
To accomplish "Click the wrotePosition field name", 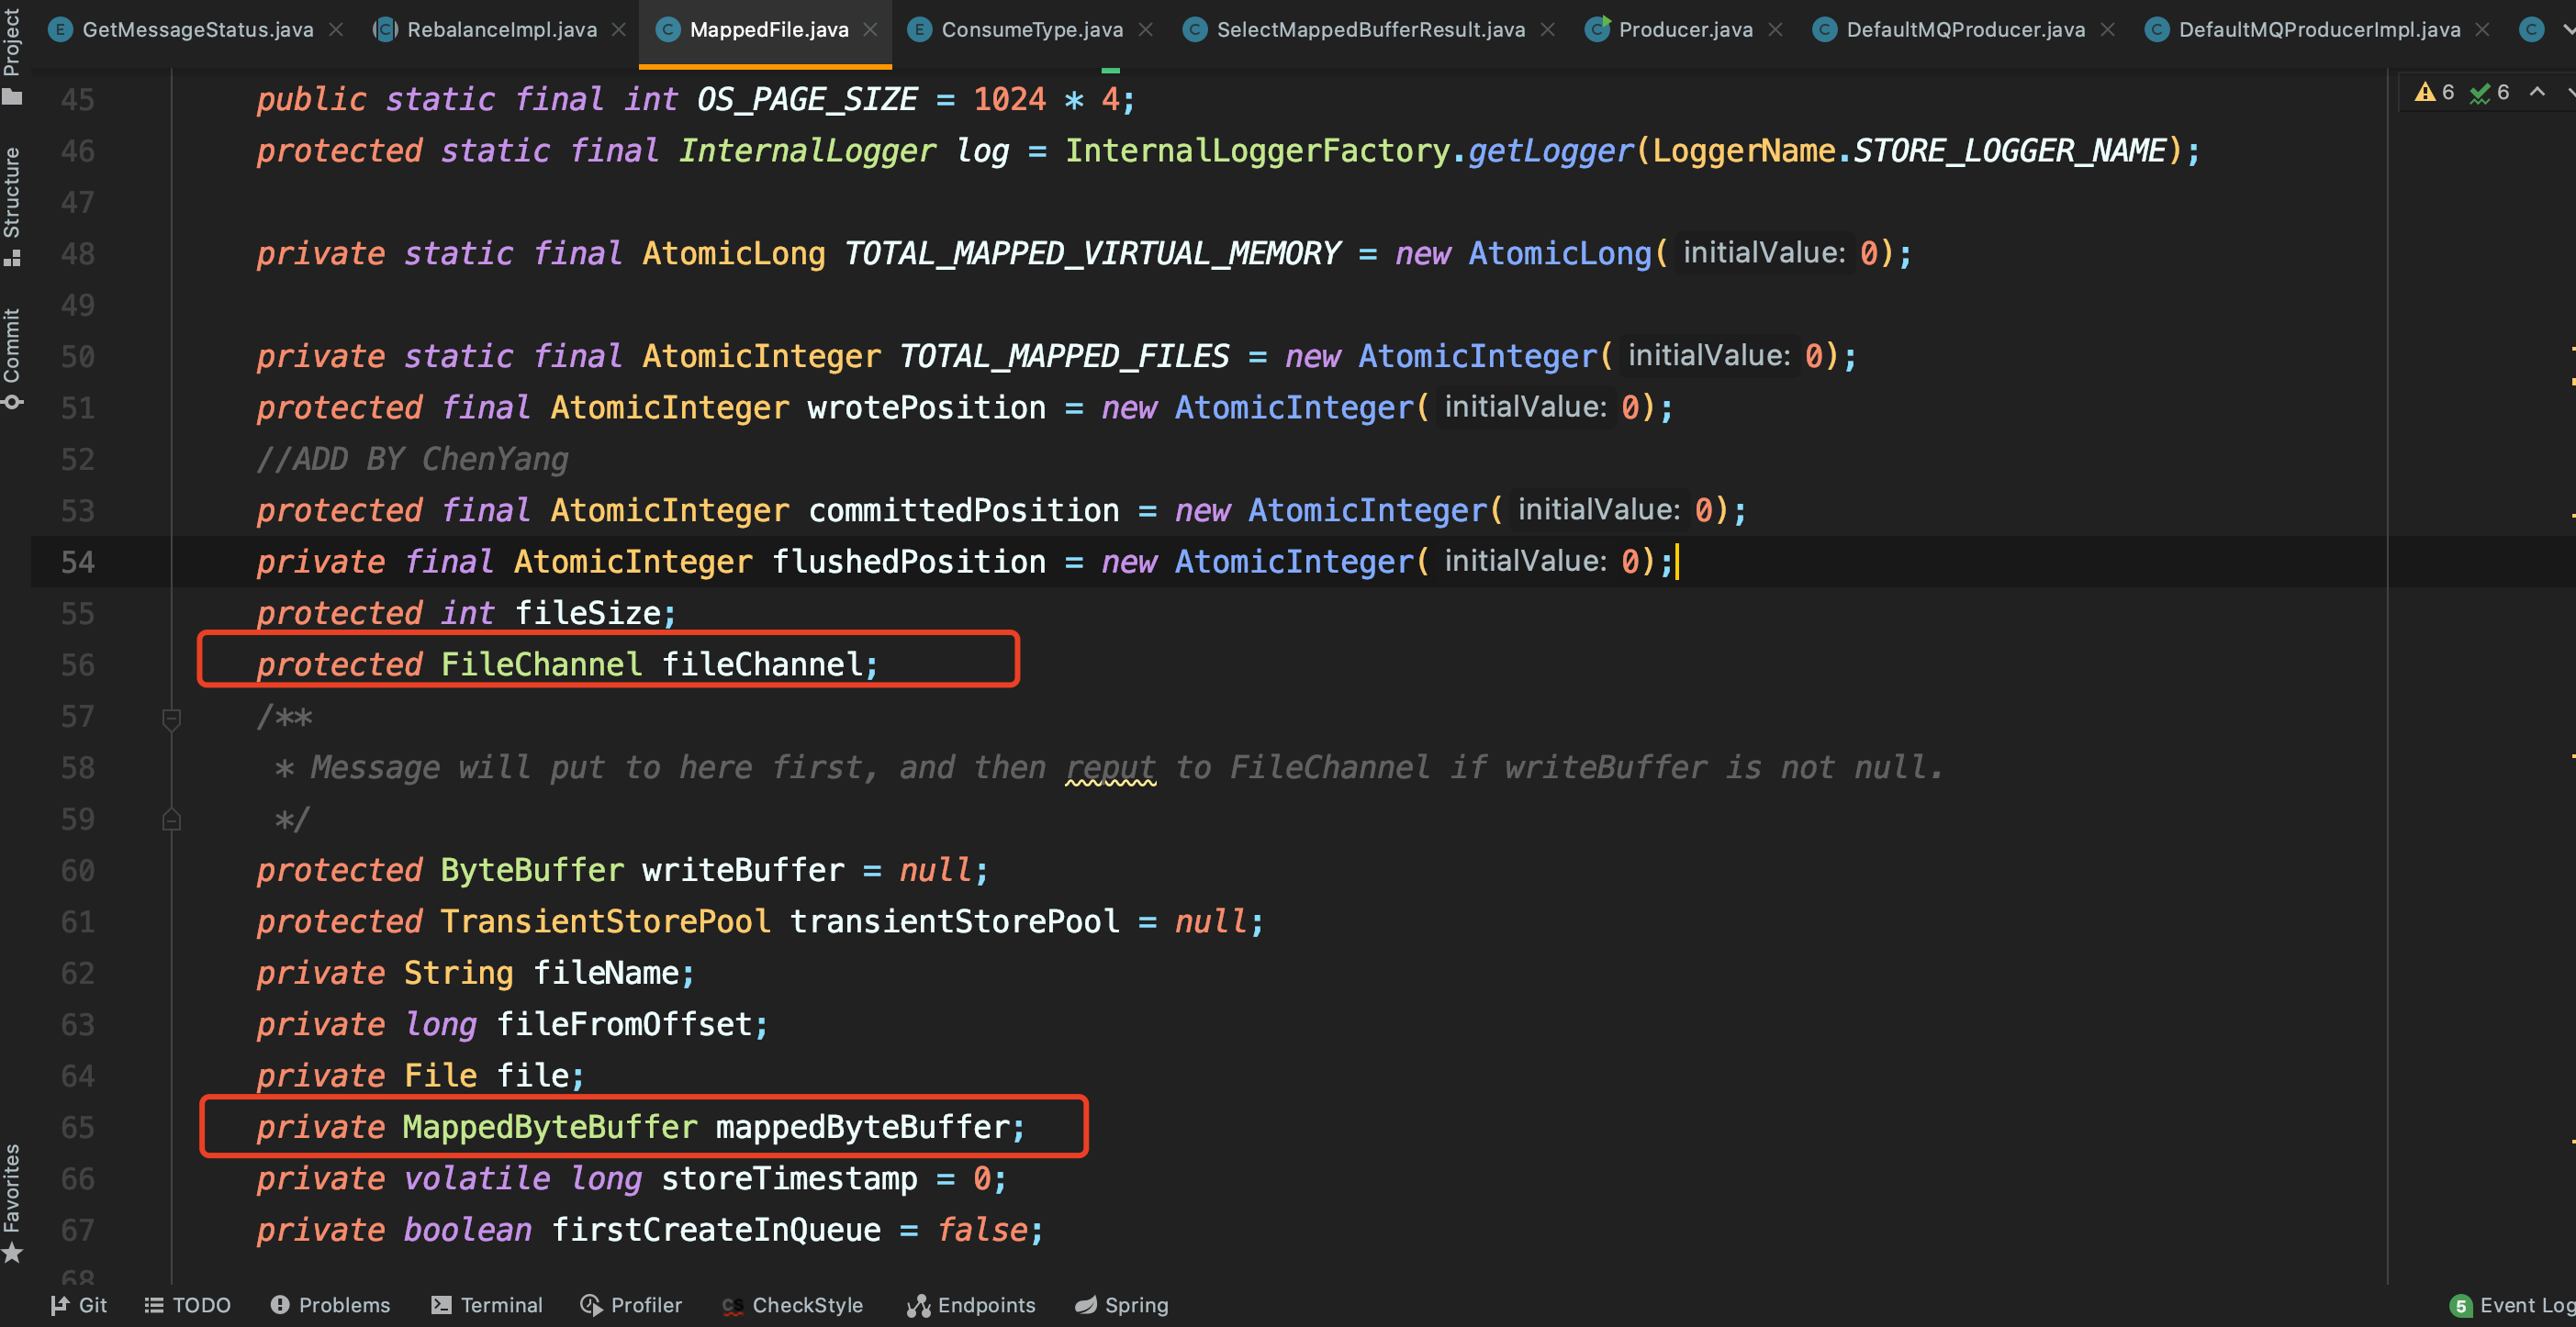I will tap(926, 408).
